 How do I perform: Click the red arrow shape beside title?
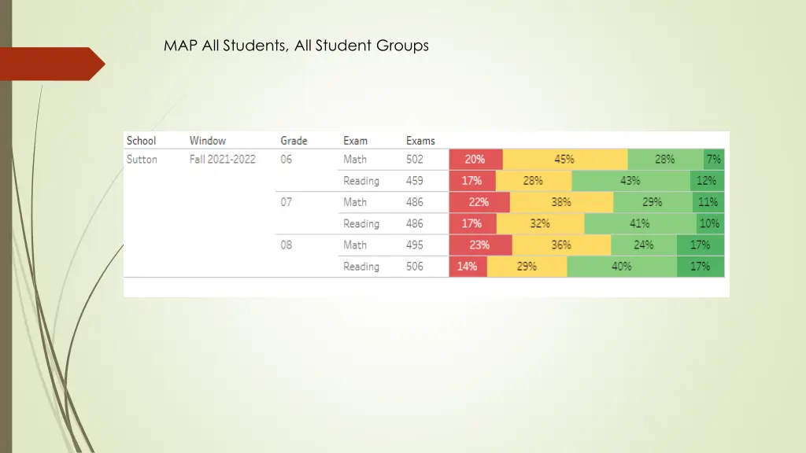pos(52,64)
